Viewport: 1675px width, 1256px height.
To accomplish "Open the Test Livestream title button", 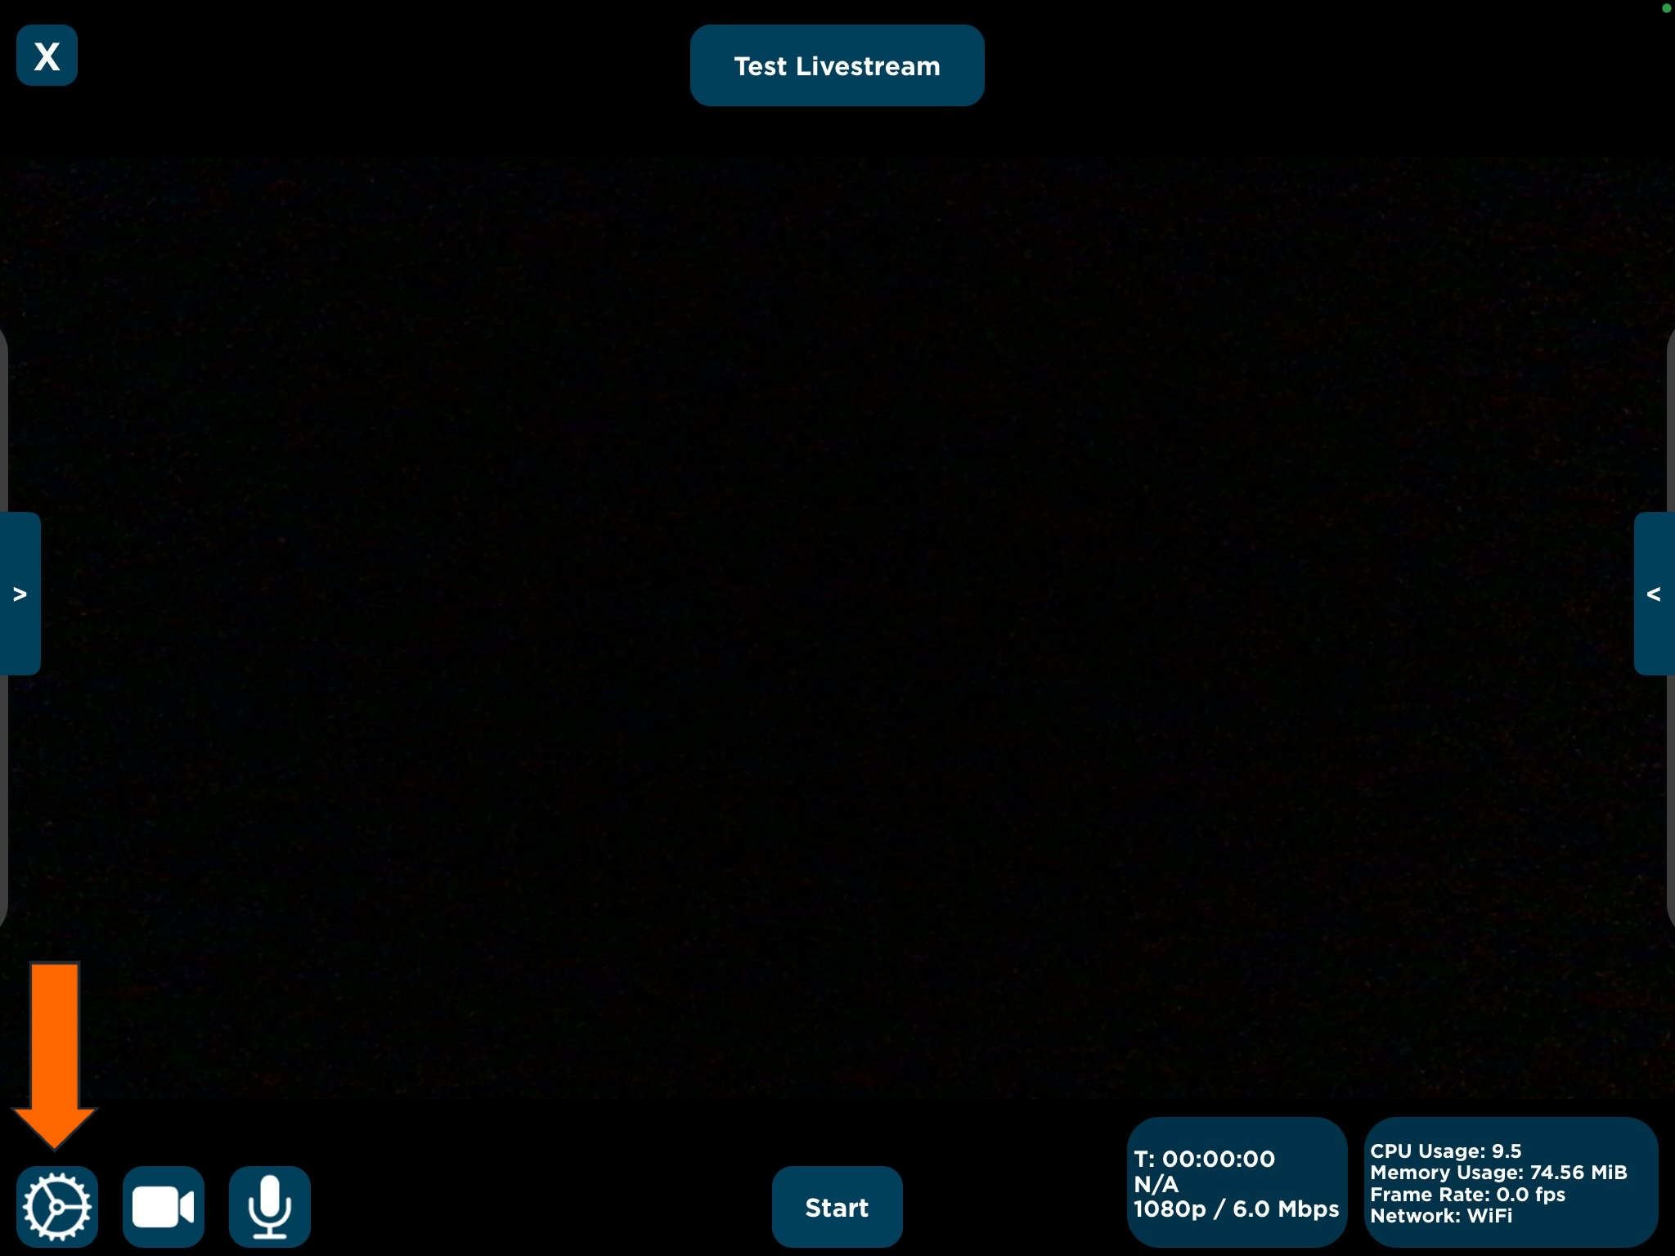I will click(x=837, y=65).
